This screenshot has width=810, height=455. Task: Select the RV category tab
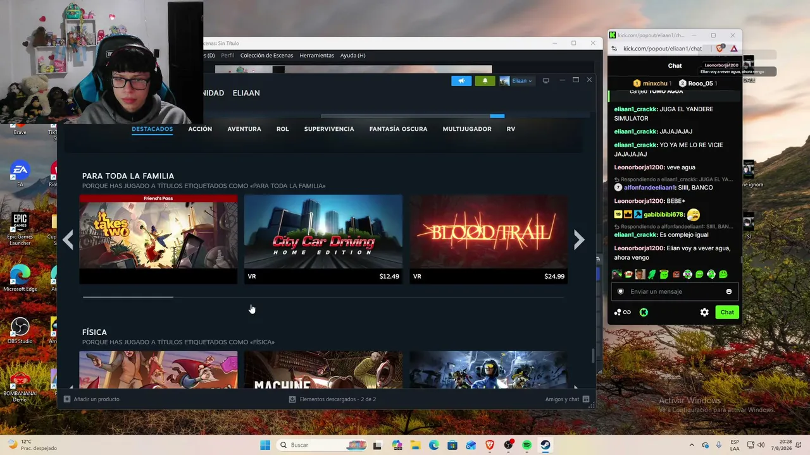click(511, 129)
